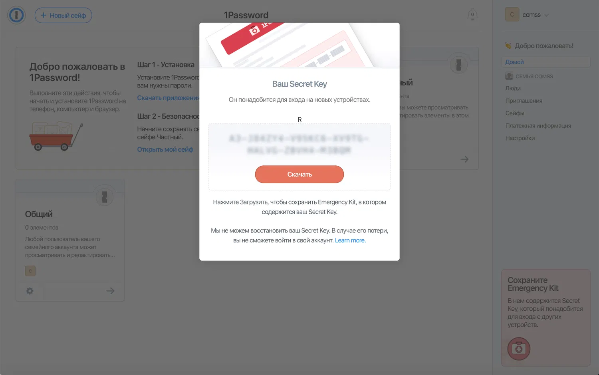Expand the comss account dropdown arrow

pos(547,15)
